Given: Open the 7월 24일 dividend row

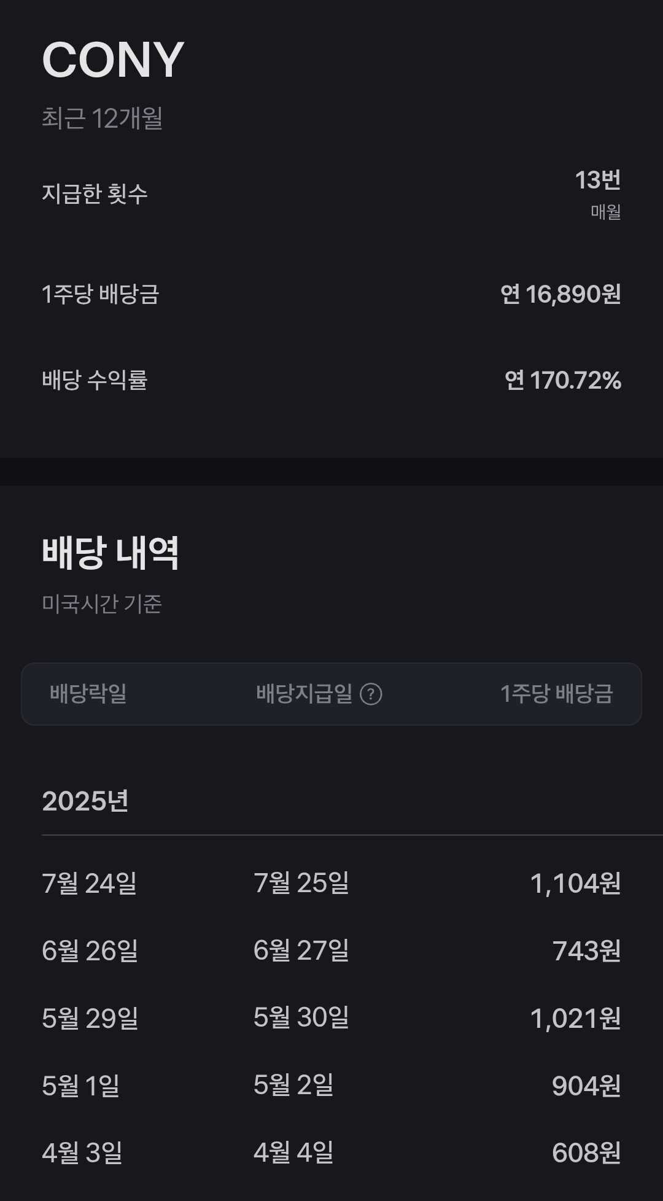Looking at the screenshot, I should pyautogui.click(x=331, y=884).
